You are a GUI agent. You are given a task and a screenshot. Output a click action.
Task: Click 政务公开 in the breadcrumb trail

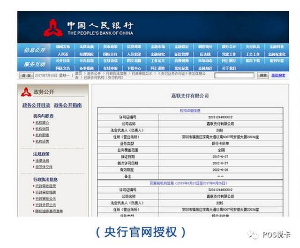coord(94,74)
